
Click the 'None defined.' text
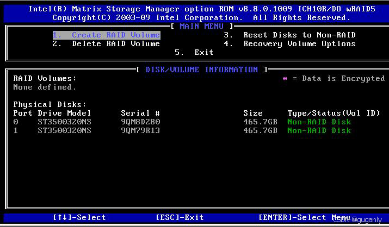pyautogui.click(x=45, y=87)
